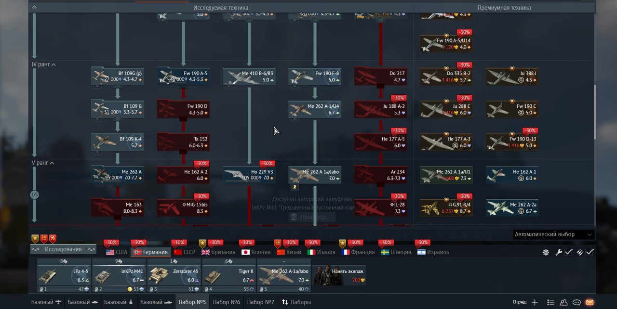Image resolution: width=617 pixels, height=309 pixels.
Task: Open the Наборы presets button
Action: [x=296, y=302]
